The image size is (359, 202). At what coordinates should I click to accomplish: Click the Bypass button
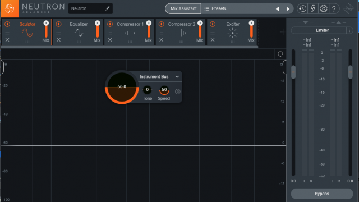[322, 194]
